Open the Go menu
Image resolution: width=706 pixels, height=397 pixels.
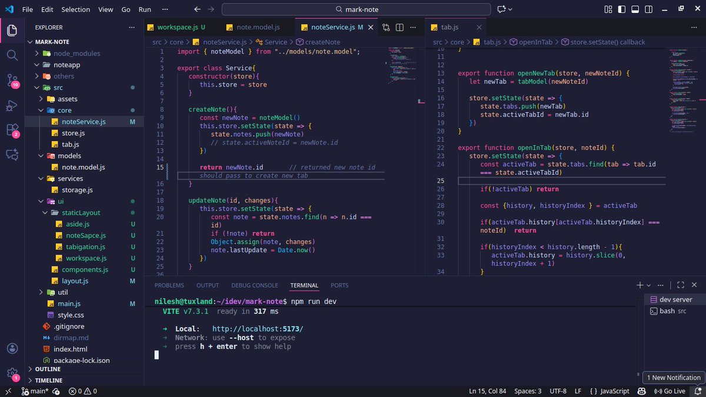coord(126,9)
